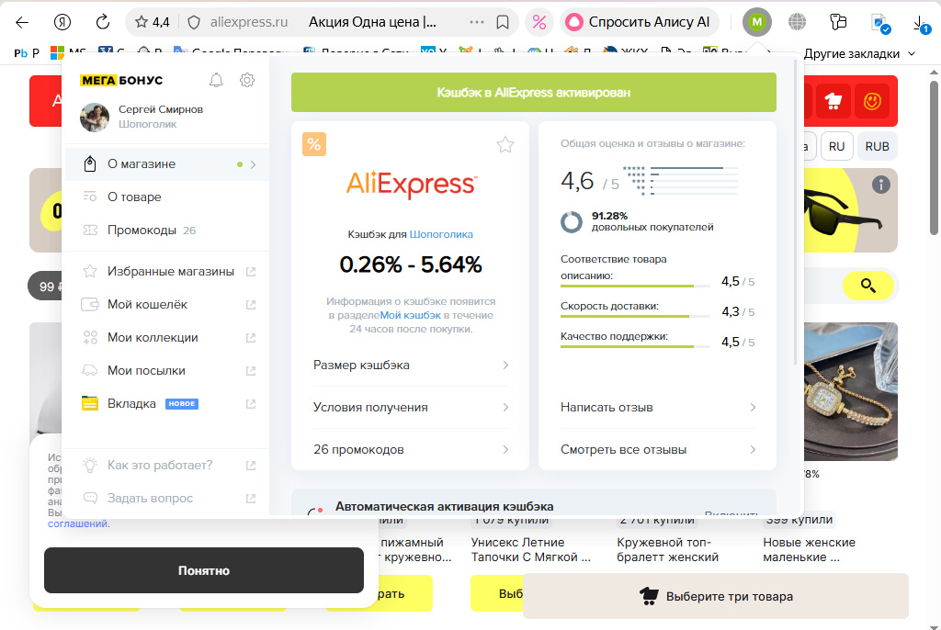Click the pink percent cashback icon
The image size is (941, 630).
pyautogui.click(x=539, y=23)
